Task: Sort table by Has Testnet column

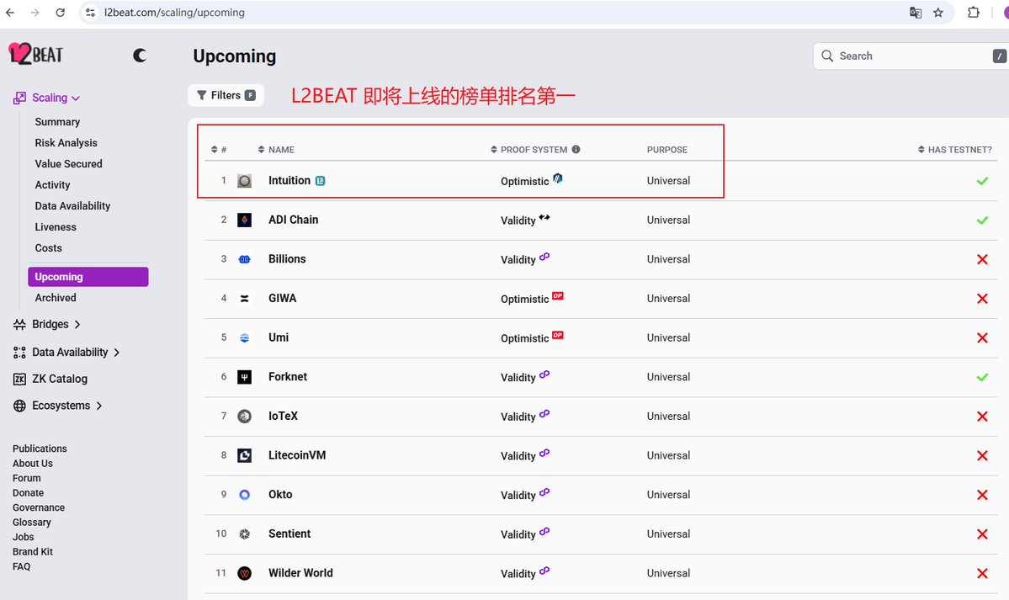Action: click(959, 150)
